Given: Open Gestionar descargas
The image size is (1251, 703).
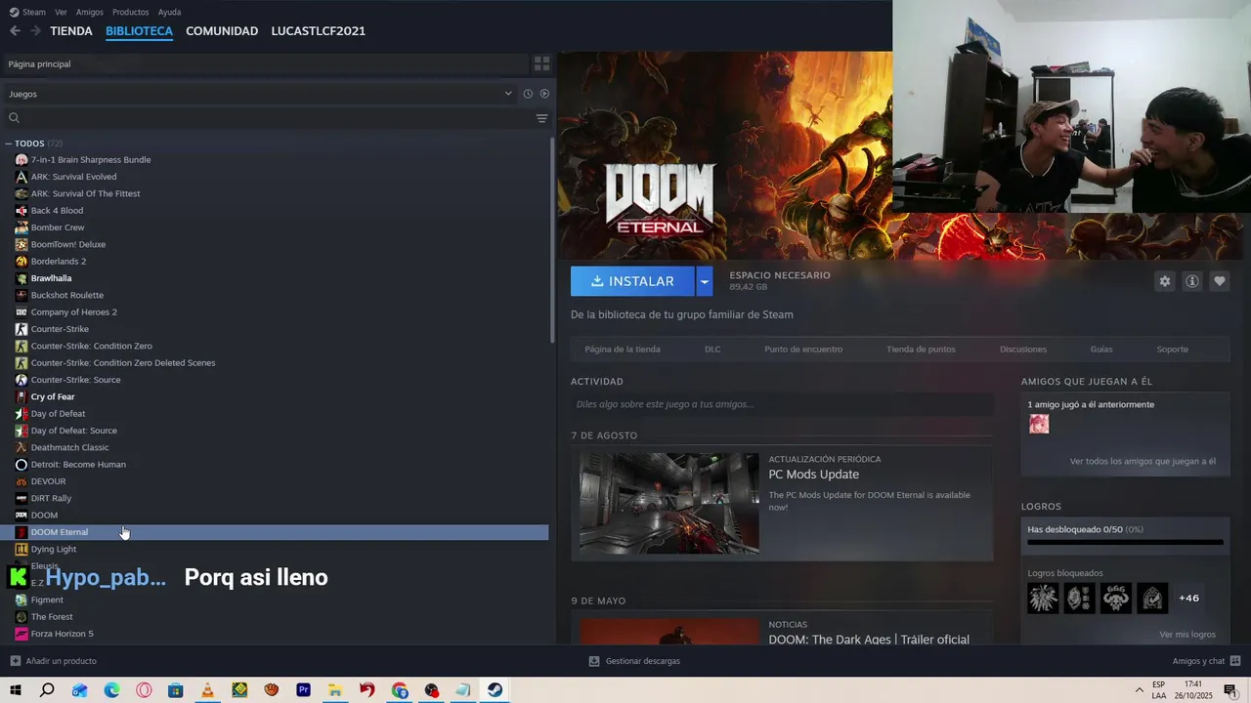Looking at the screenshot, I should pos(634,661).
